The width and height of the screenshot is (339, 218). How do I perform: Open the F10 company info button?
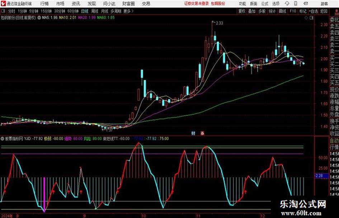pos(293,11)
